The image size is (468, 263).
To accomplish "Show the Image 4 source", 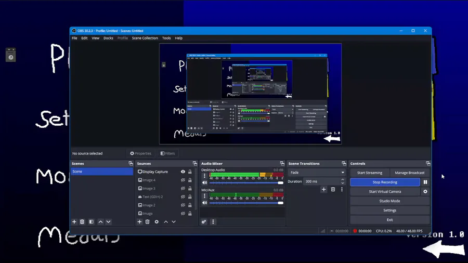I will 183,180.
